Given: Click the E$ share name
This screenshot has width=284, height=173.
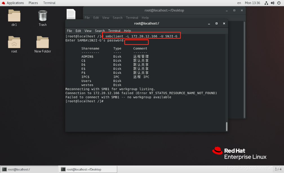Looking at the screenshot, I should pos(83,69).
